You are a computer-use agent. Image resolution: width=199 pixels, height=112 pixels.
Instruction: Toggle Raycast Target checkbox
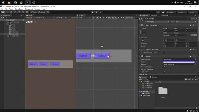[x=164, y=67]
